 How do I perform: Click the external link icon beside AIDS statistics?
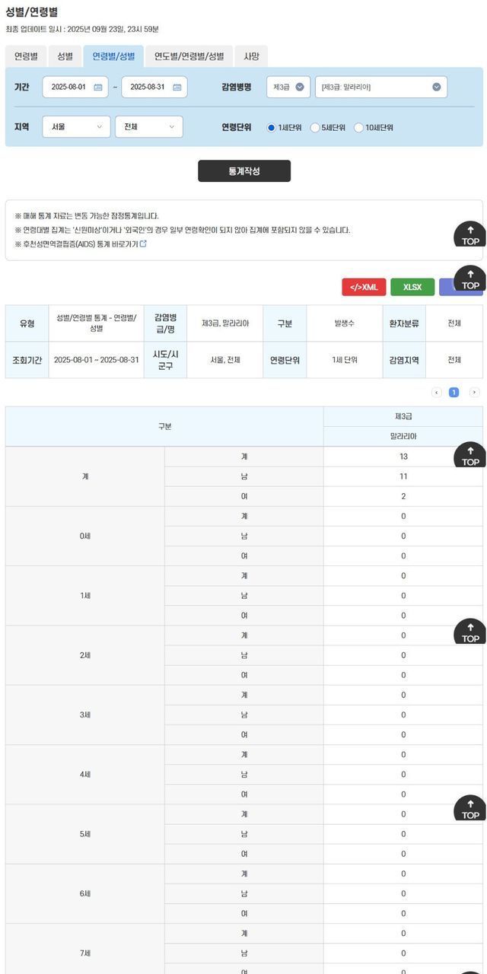142,244
